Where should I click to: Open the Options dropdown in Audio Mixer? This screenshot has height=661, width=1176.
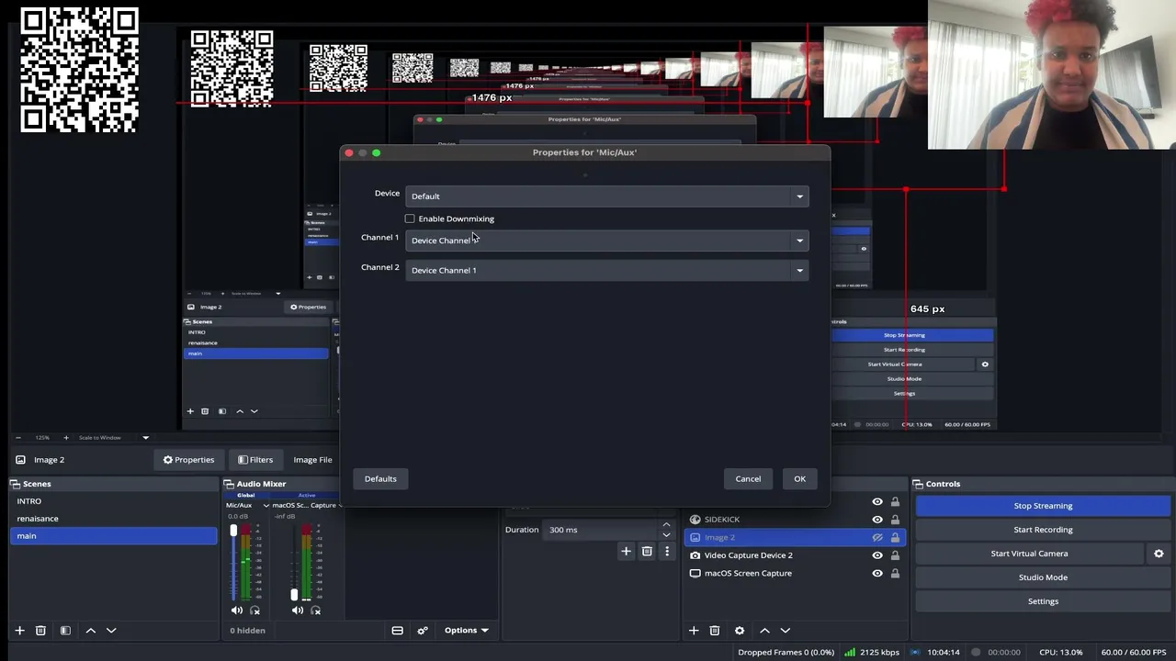466,631
